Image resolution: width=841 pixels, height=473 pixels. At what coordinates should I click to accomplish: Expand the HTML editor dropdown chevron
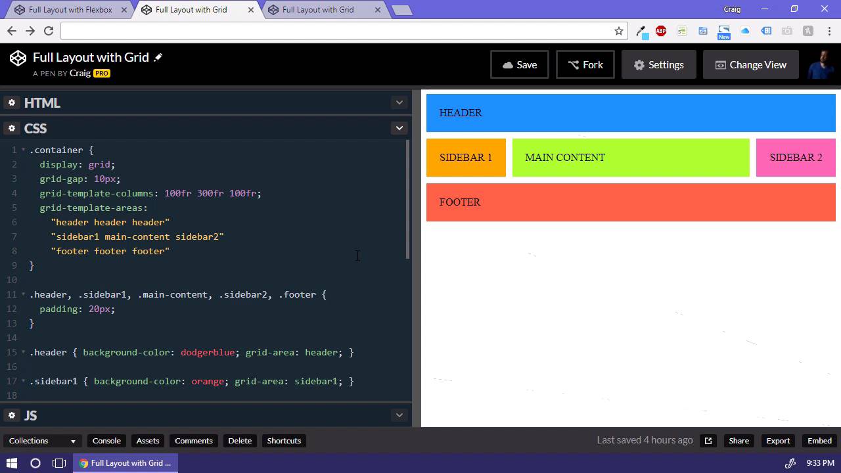[x=399, y=102]
